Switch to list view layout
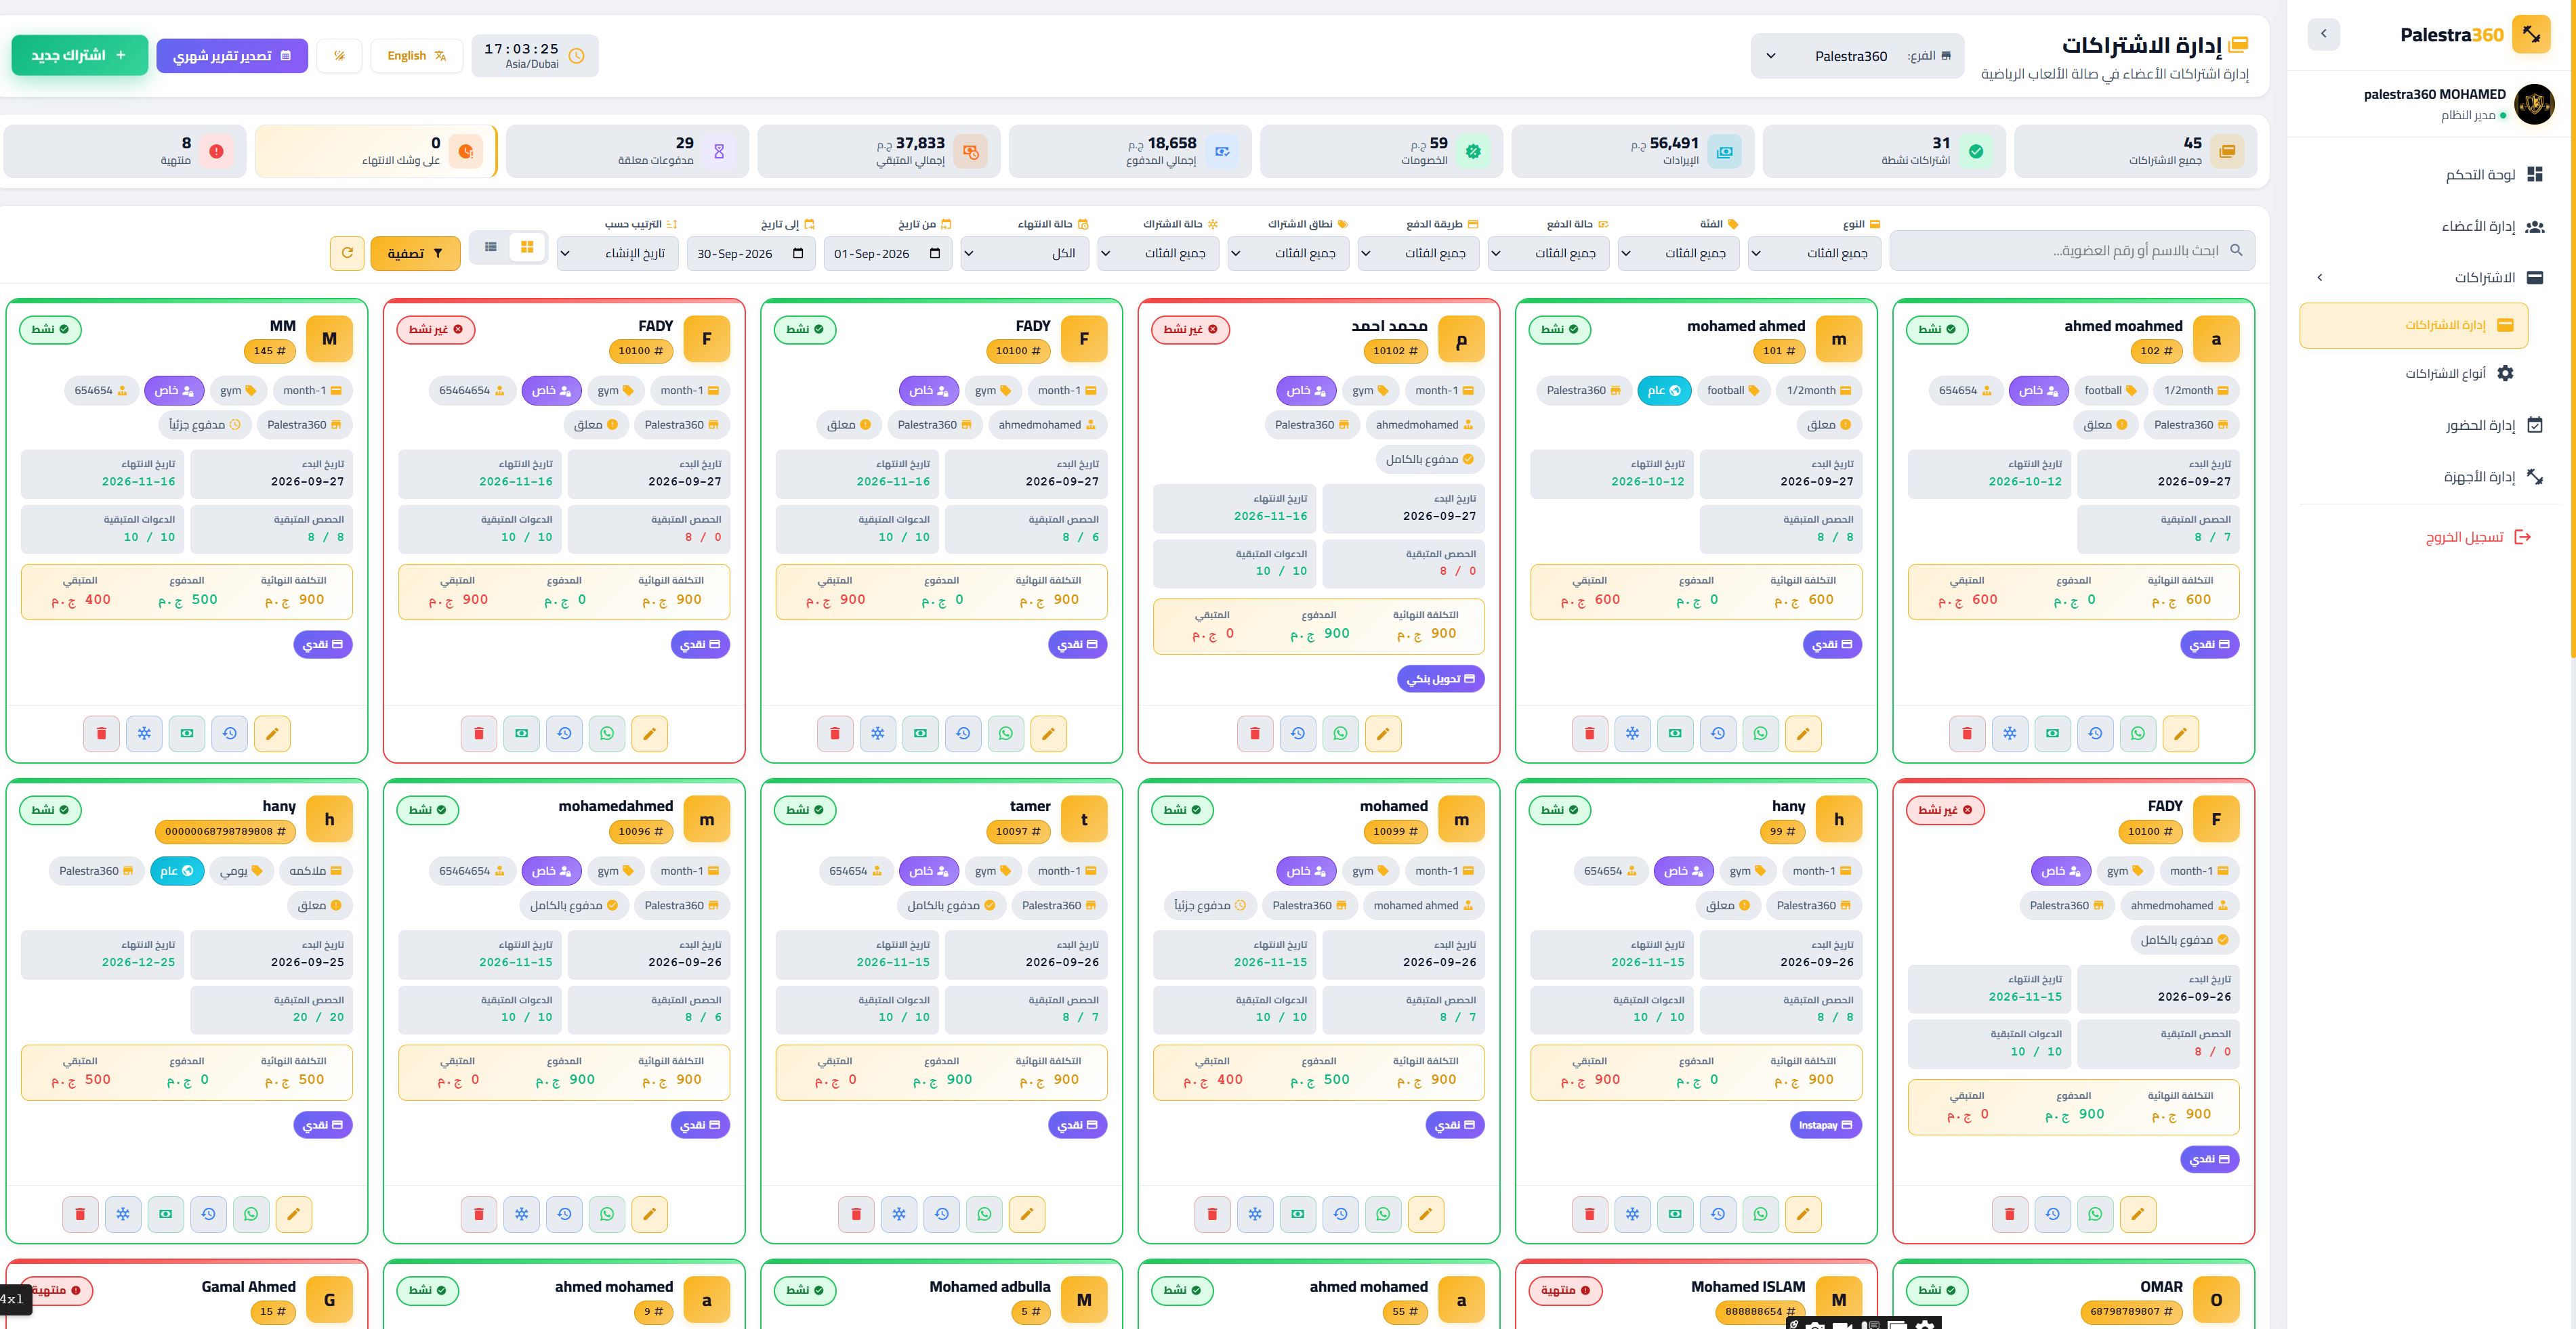2576x1329 pixels. click(490, 247)
